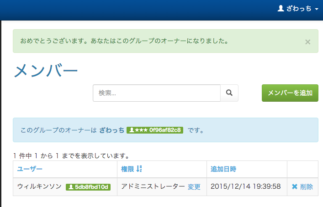Screen dimensions: 323x207
Task: Open owner ざわっち link in info box
Action: coord(111,130)
